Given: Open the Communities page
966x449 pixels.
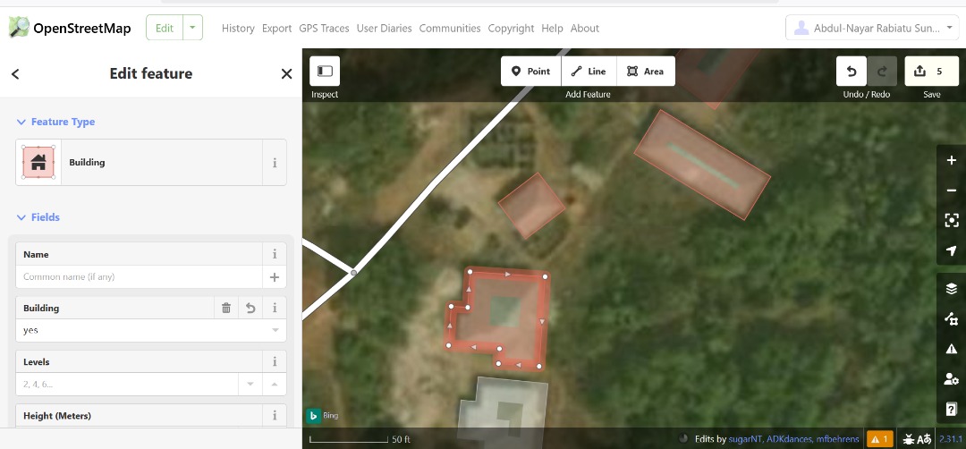Looking at the screenshot, I should coord(450,29).
